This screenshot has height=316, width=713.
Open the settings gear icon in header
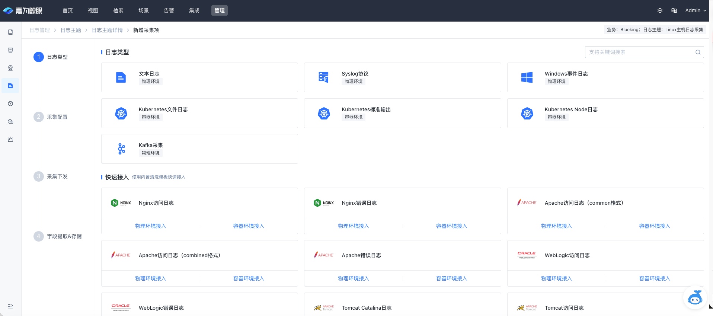660,10
